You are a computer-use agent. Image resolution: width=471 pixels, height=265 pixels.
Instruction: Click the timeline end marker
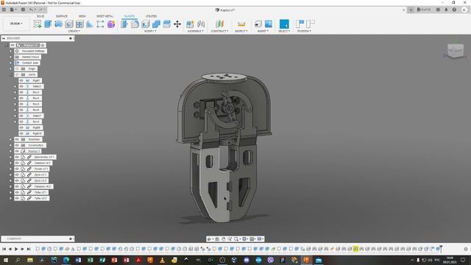pos(441,249)
